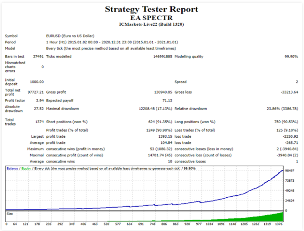The image size is (304, 231).
Task: Click 'ICMarkets-Live22 (Build 1320)' subtitle
Action: pyautogui.click(x=151, y=24)
